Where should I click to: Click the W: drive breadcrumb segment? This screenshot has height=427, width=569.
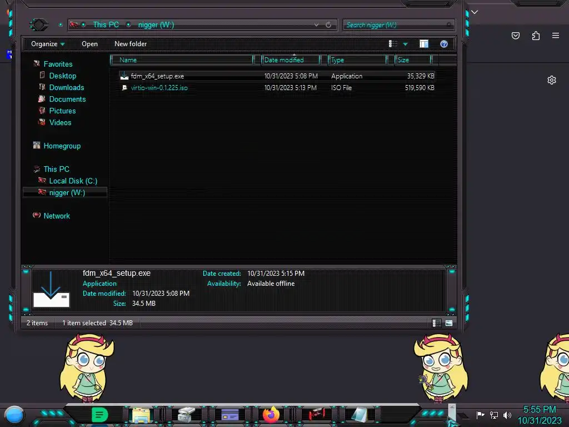[156, 24]
